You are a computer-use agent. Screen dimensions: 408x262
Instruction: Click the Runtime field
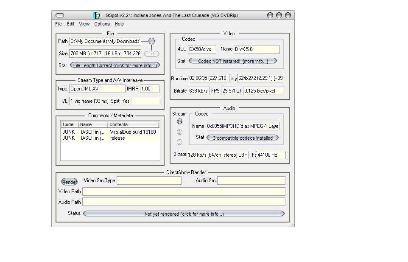pos(208,78)
